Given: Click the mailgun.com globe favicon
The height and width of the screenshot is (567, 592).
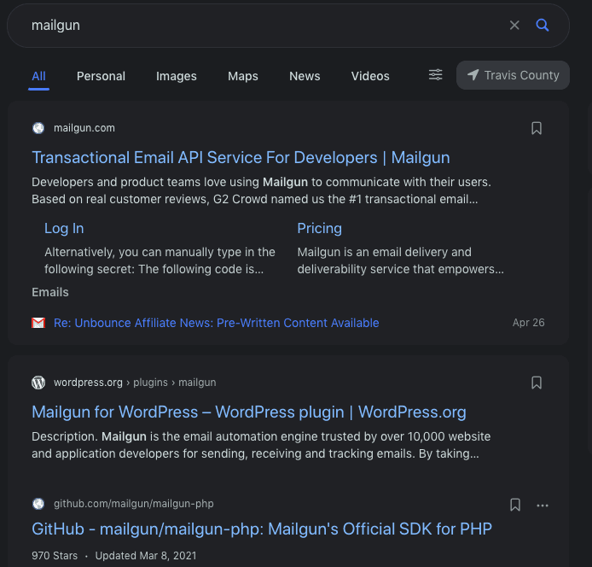Looking at the screenshot, I should [38, 128].
